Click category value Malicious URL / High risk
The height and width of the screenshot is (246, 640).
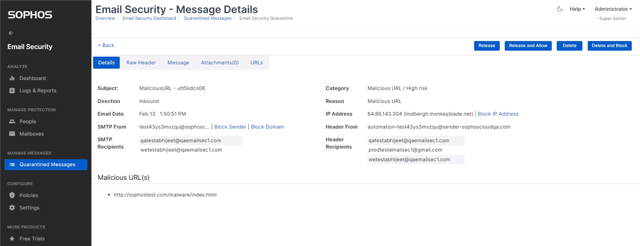pos(397,88)
